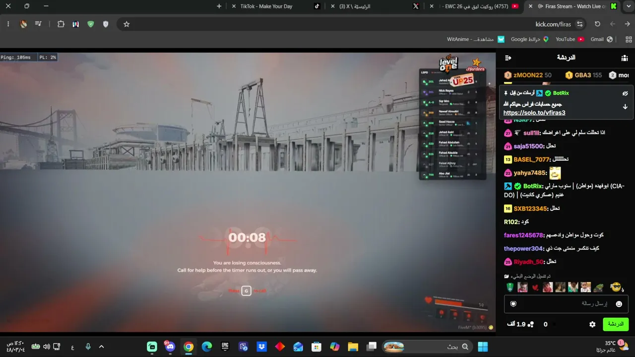Open Dropbox from the taskbar
This screenshot has width=635, height=357.
point(261,347)
